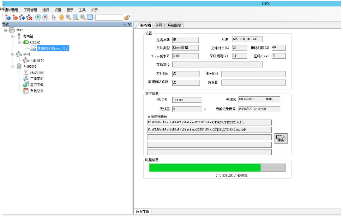The height and width of the screenshot is (217, 343).
Task: Click the delete subnet toolbar icon
Action: 29,17
